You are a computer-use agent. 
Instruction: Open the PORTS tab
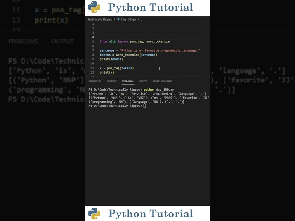pos(143,81)
